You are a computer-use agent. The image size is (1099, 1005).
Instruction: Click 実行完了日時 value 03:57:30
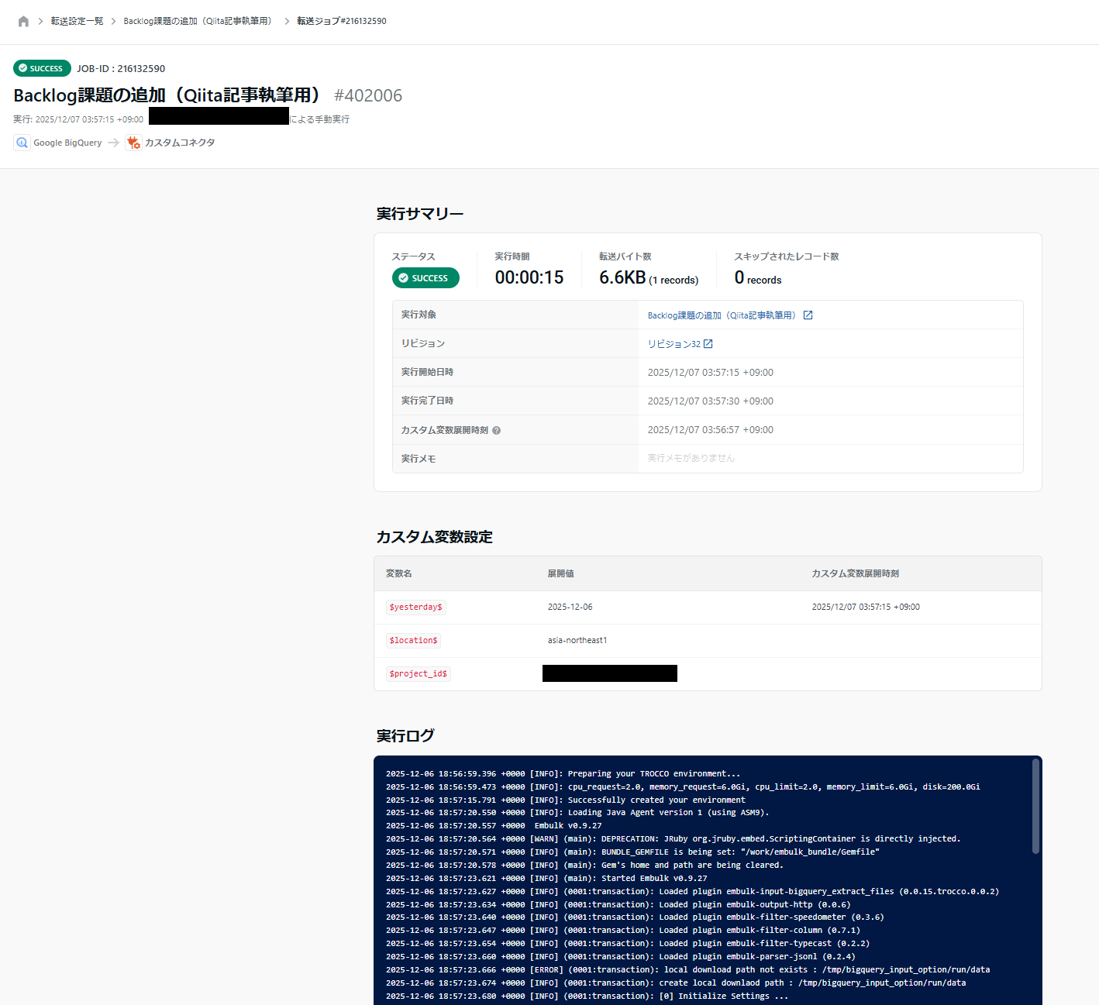(x=711, y=401)
